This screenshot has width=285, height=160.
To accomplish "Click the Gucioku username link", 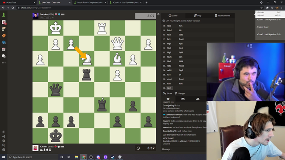I will click(x=44, y=14).
